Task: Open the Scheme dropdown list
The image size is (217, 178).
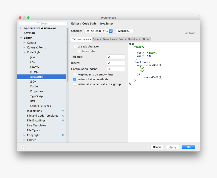Action: click(x=111, y=31)
